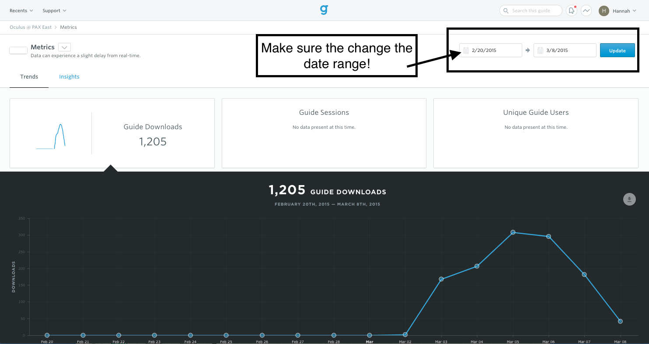The width and height of the screenshot is (649, 344).
Task: Go to Oculus @ PAX East breadcrumb
Action: click(30, 27)
